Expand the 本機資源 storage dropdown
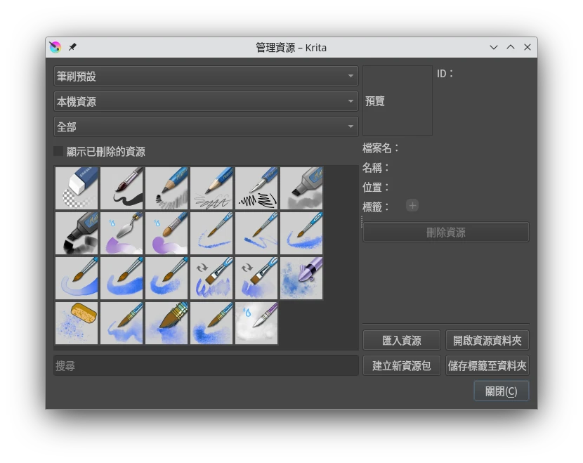Screen dimensions: 583x463 point(206,101)
